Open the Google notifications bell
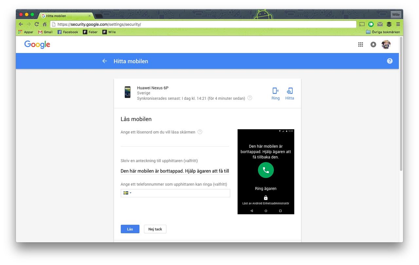Viewport: 419px width, 265px height. coord(373,44)
